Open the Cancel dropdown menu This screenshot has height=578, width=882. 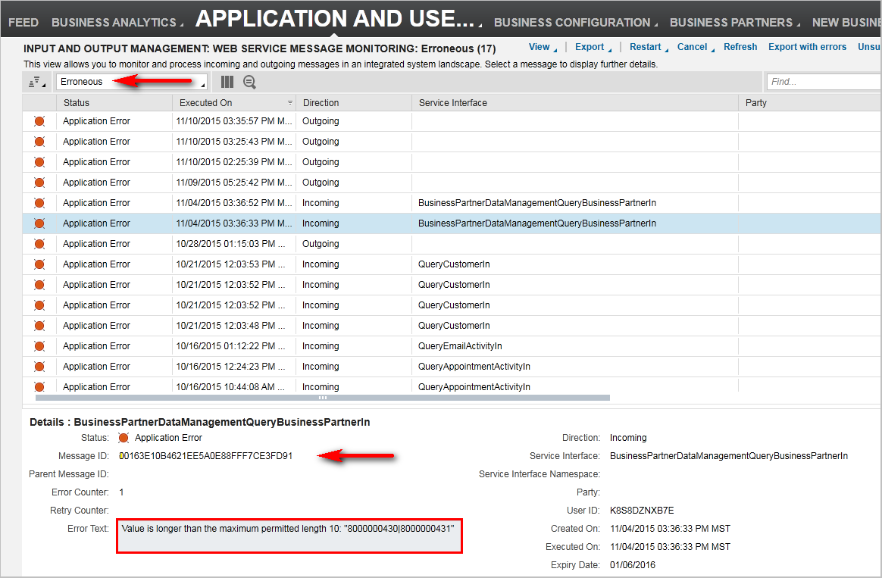(x=694, y=47)
